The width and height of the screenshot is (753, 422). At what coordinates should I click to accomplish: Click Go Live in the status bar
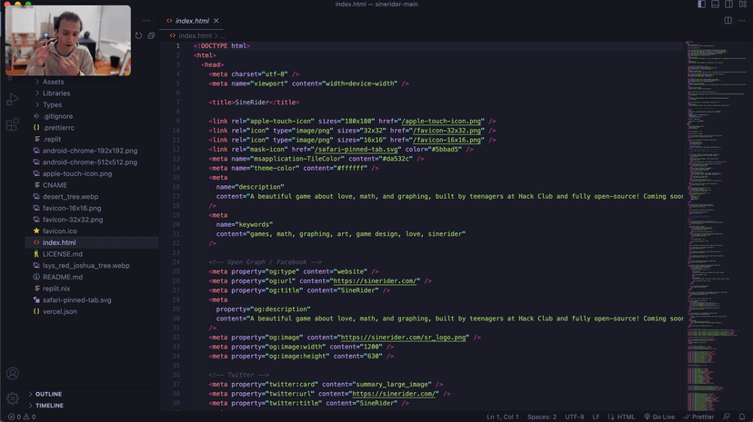point(659,417)
